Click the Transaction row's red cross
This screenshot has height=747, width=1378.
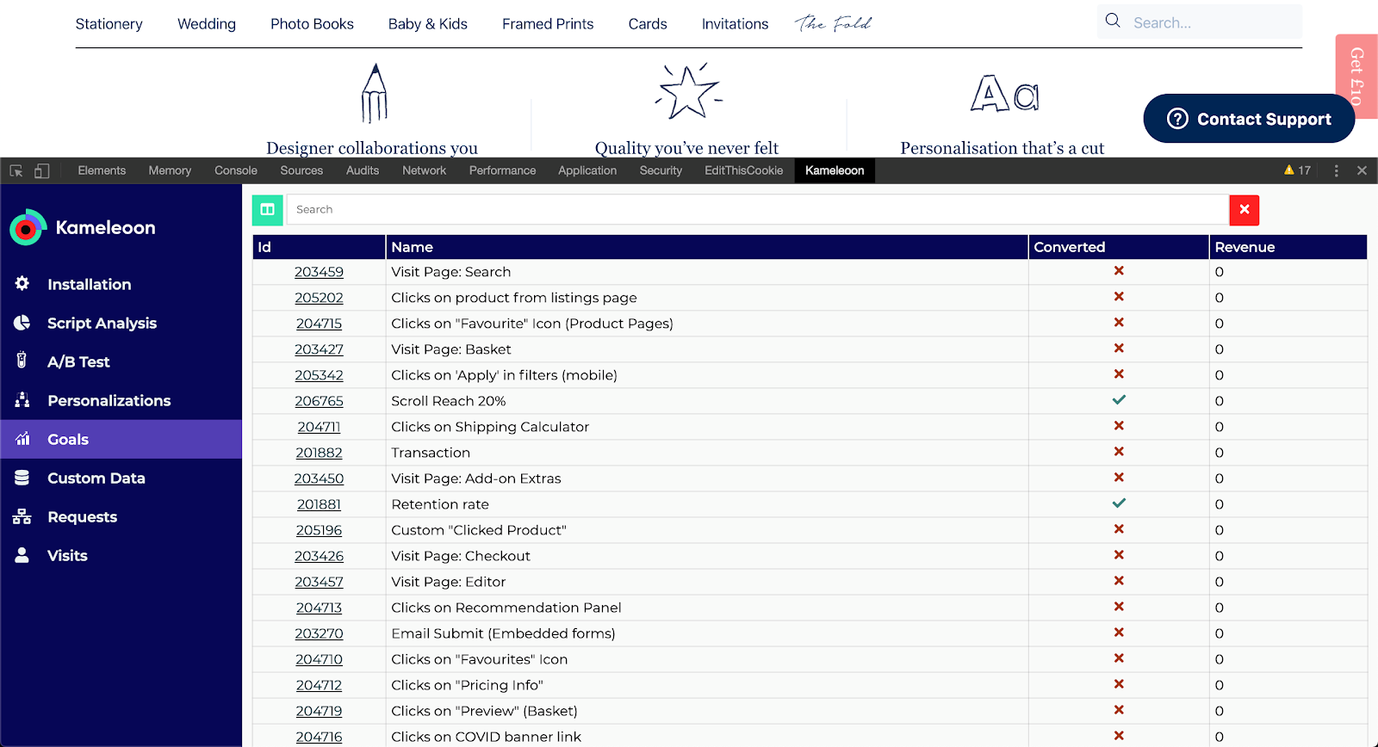click(1119, 451)
